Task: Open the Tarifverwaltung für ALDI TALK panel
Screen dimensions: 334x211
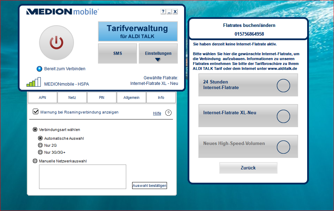Action: pos(137,31)
